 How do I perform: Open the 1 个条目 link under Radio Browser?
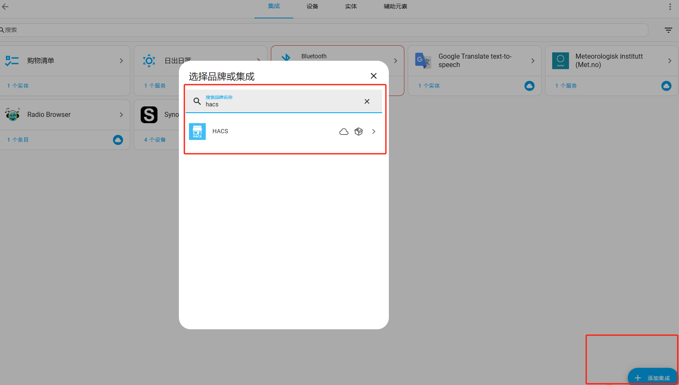pyautogui.click(x=18, y=140)
